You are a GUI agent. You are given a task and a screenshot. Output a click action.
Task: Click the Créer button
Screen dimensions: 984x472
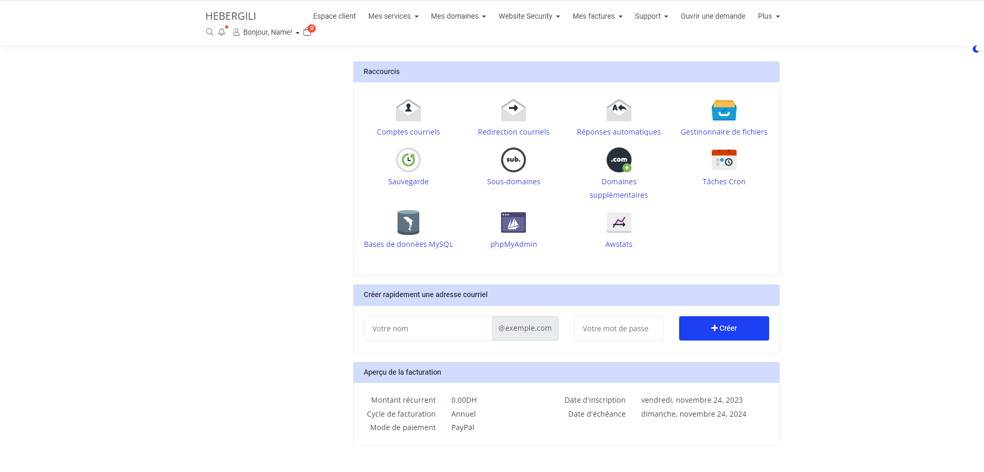point(724,328)
